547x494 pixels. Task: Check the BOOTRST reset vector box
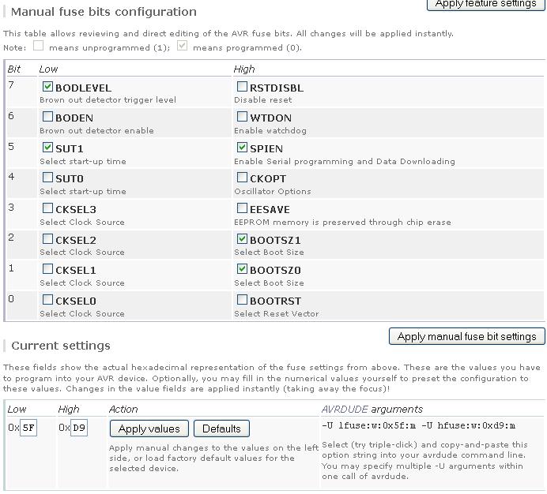(x=242, y=300)
